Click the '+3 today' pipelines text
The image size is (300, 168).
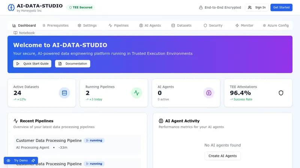point(96,99)
